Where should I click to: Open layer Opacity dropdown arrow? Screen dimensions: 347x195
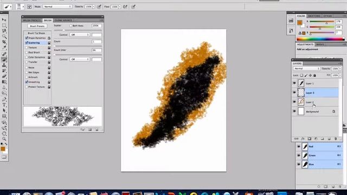point(340,69)
